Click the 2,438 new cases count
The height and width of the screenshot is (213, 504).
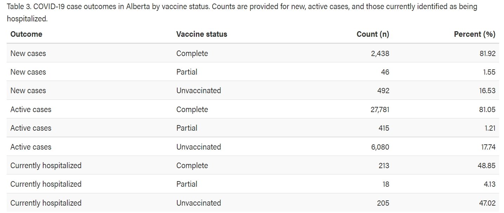coord(380,53)
